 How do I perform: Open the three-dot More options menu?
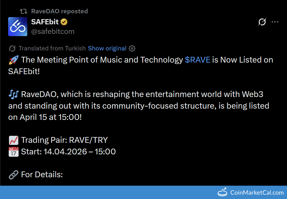point(275,22)
